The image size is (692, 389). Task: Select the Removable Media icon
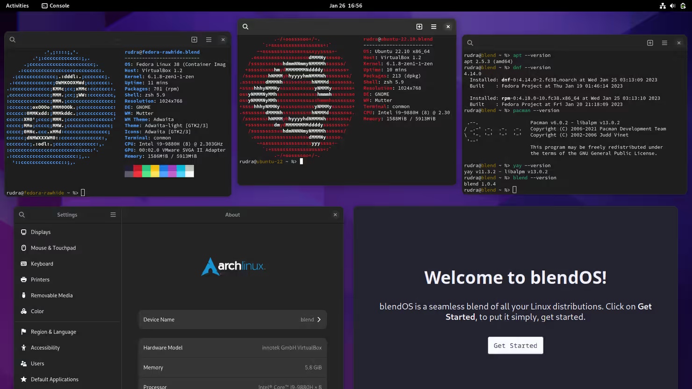point(23,295)
